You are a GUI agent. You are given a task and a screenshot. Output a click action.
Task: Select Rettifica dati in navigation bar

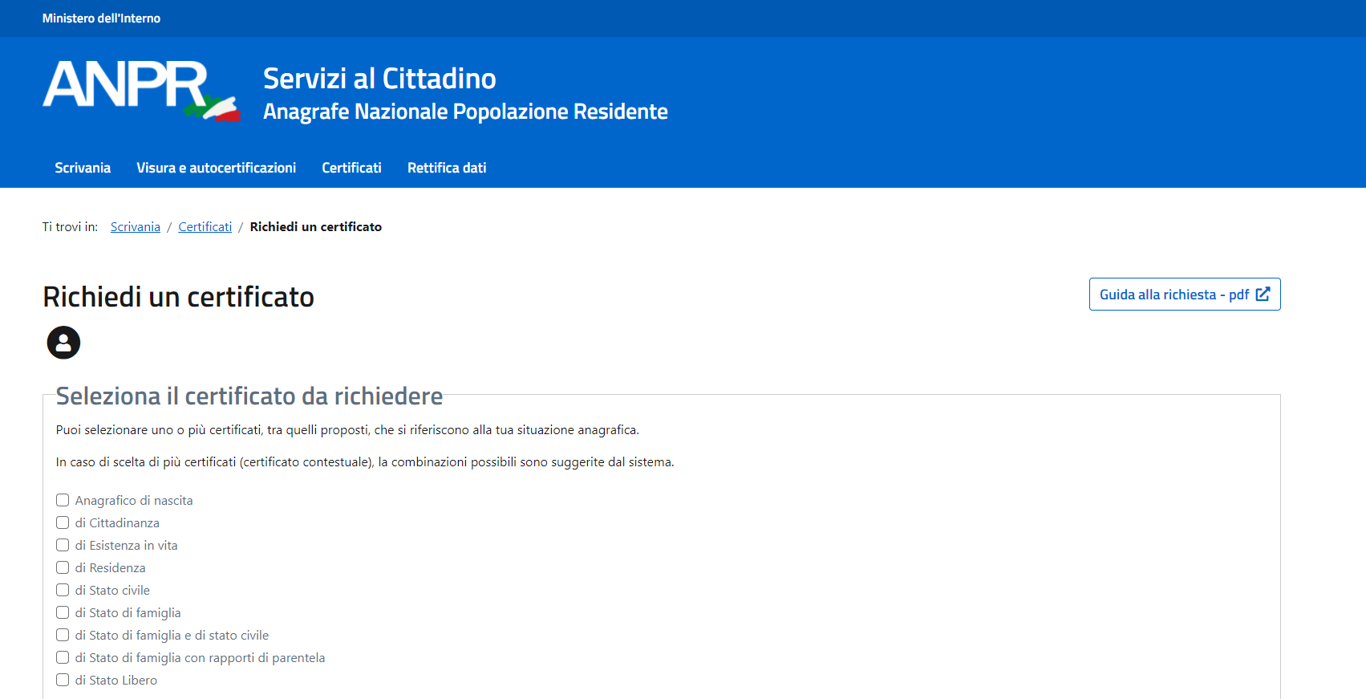click(447, 168)
